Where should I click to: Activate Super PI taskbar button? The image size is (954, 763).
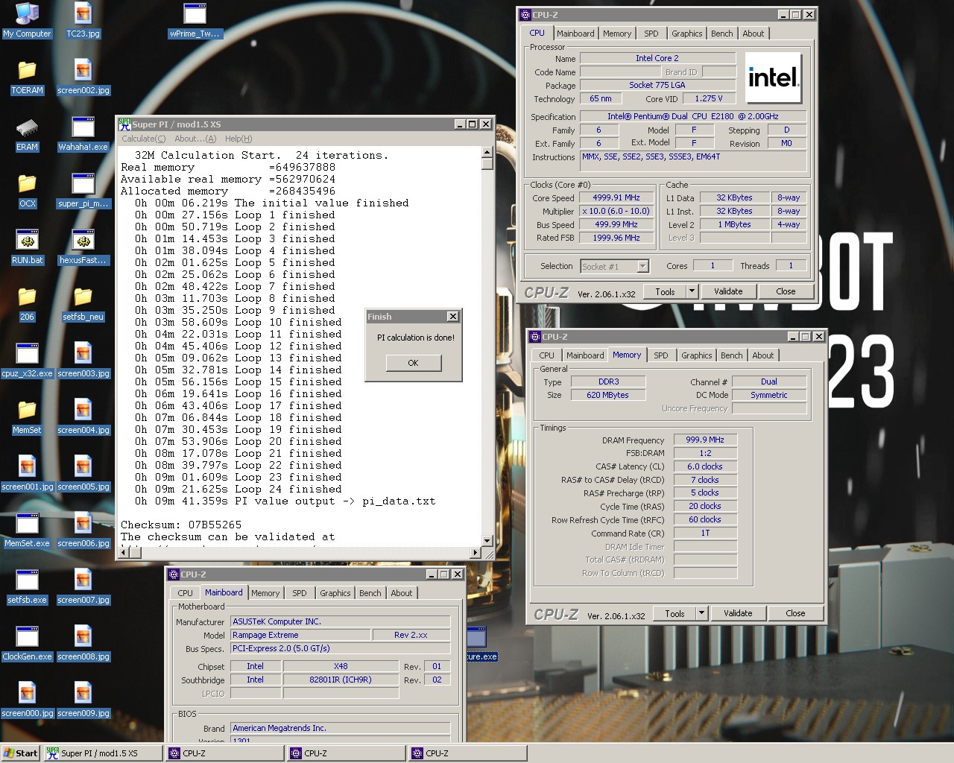(102, 753)
